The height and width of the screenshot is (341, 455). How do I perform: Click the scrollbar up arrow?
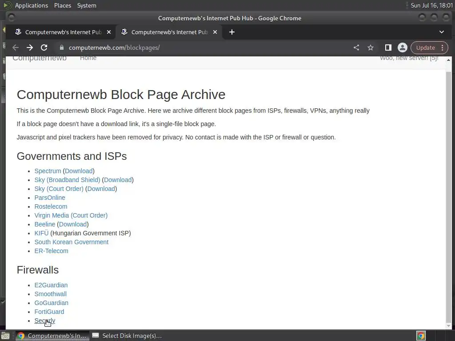click(x=449, y=60)
